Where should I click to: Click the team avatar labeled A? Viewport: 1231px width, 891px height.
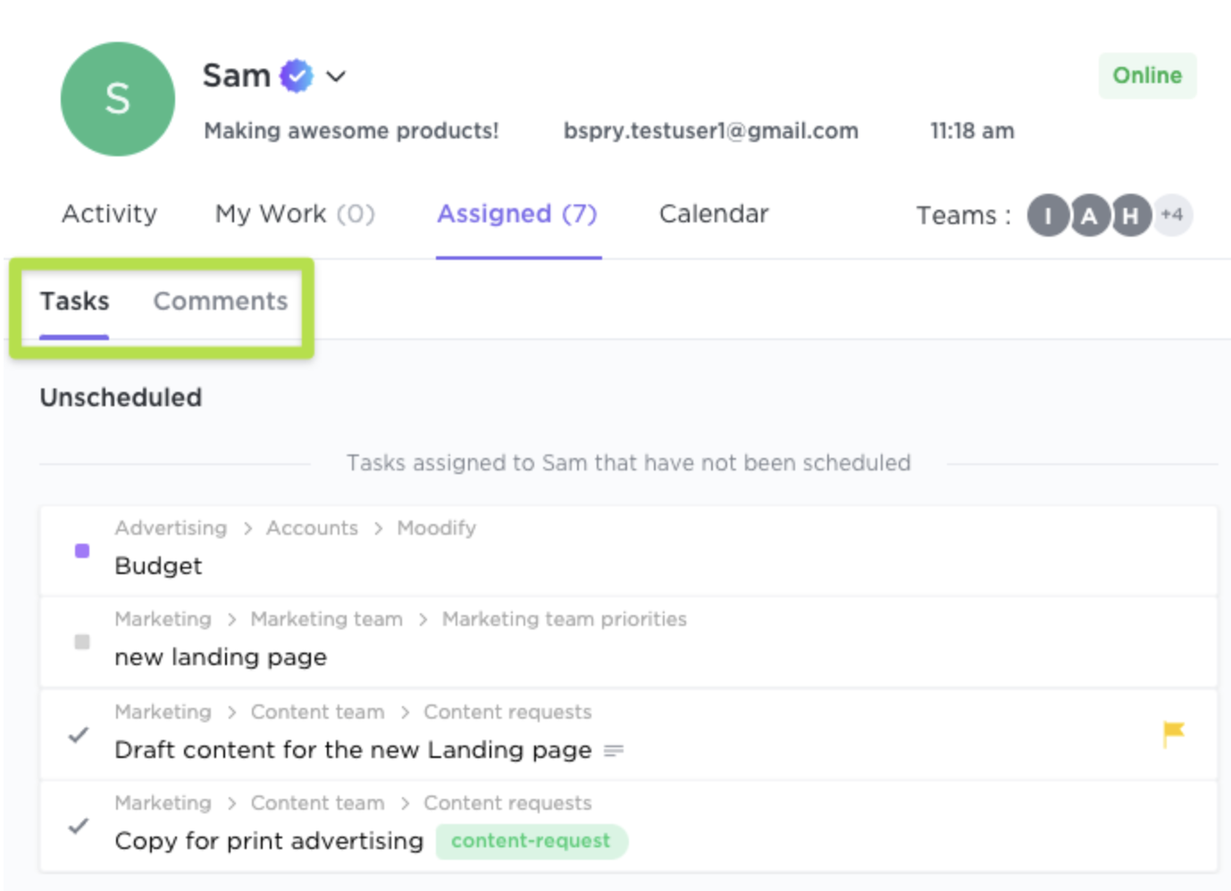tap(1089, 215)
